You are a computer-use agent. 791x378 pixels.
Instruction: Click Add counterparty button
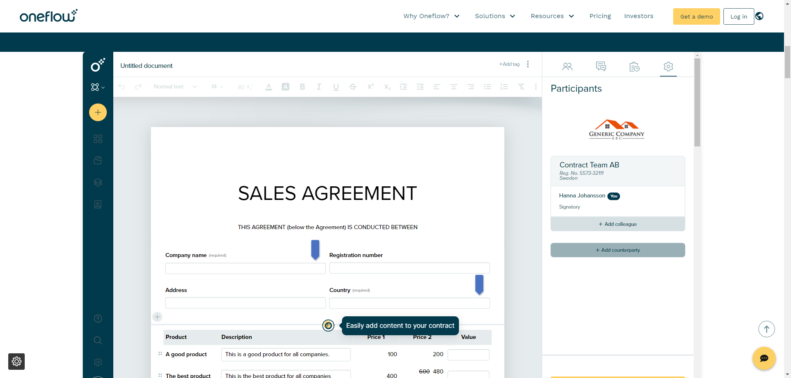click(618, 250)
